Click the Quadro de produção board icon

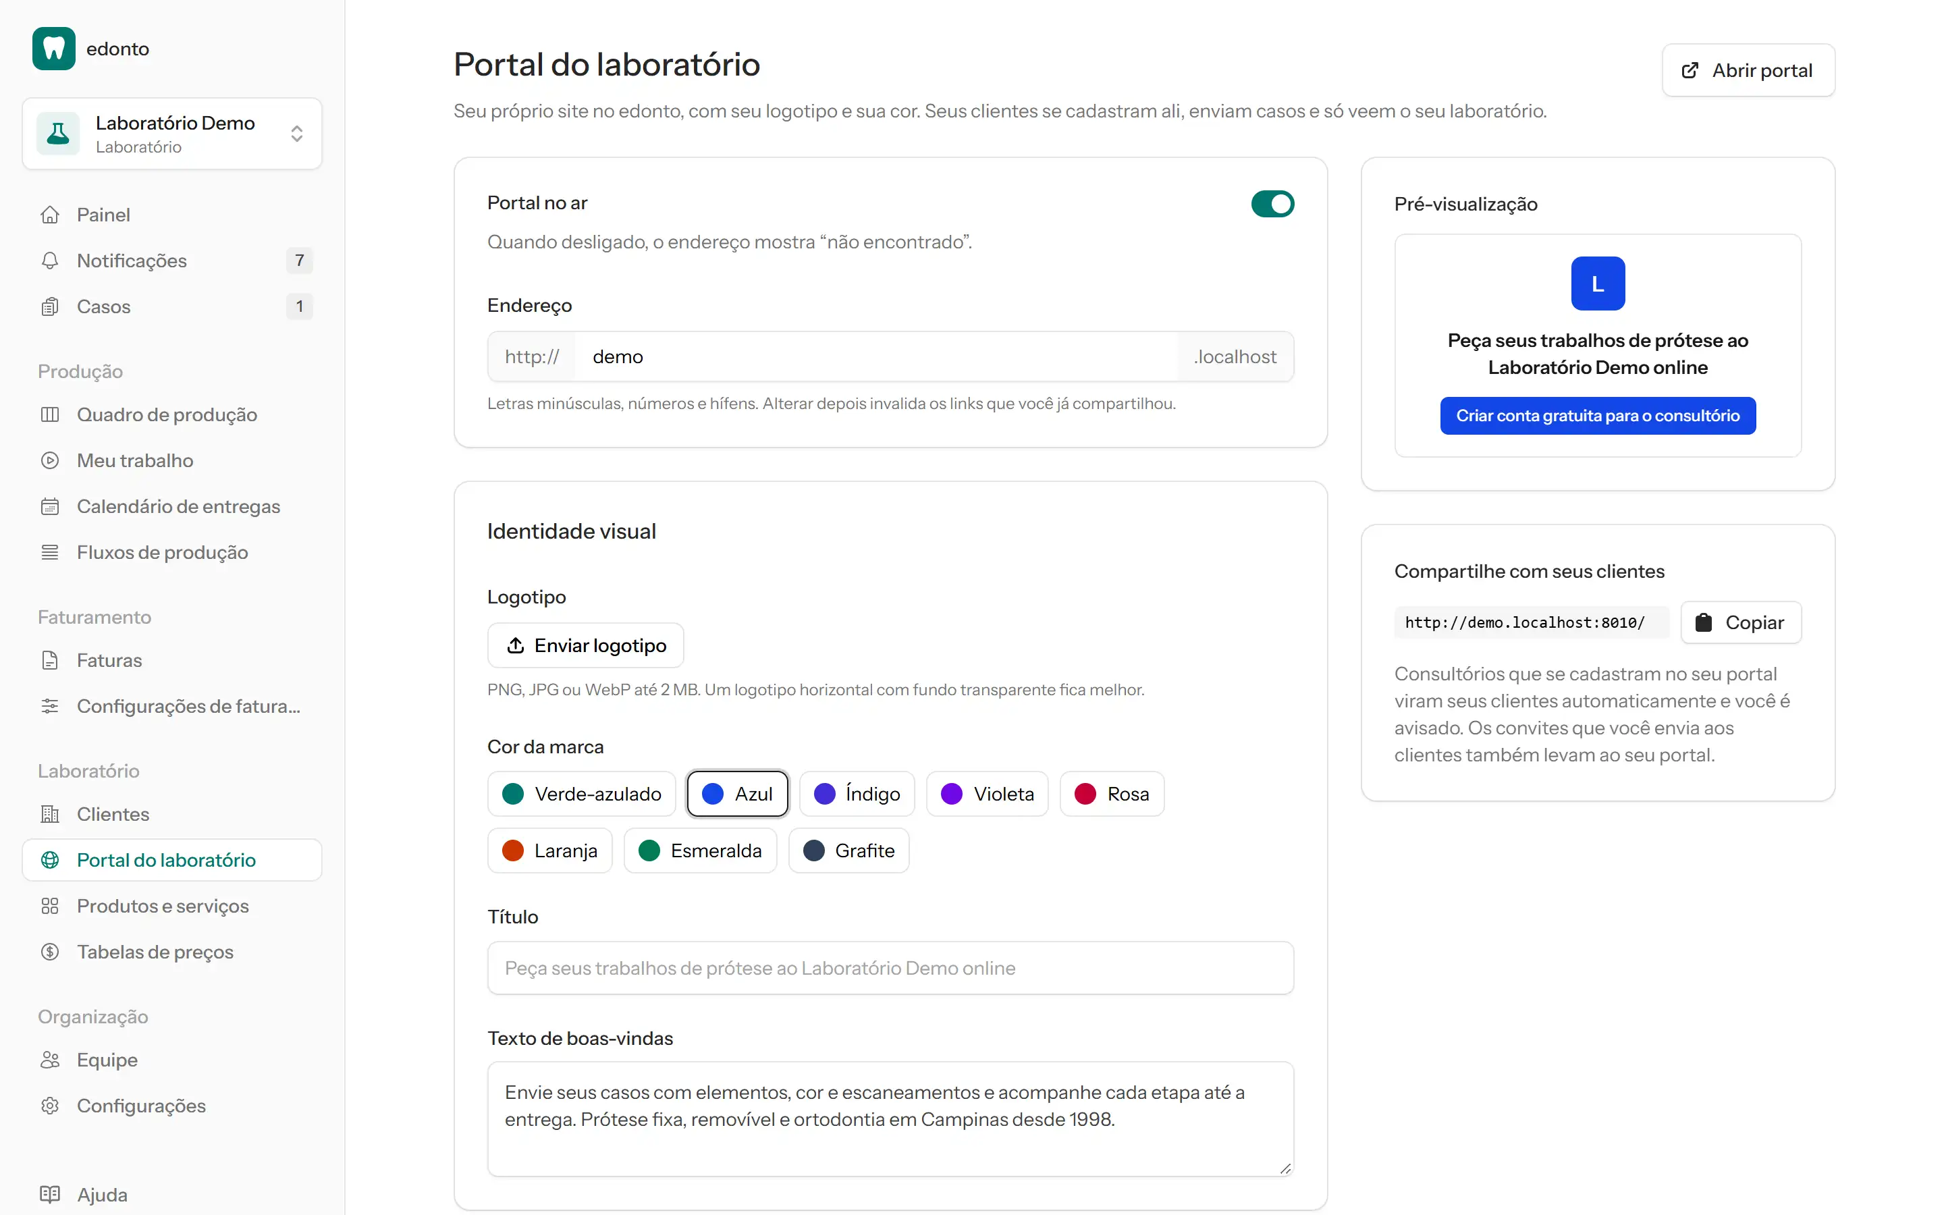pos(50,414)
